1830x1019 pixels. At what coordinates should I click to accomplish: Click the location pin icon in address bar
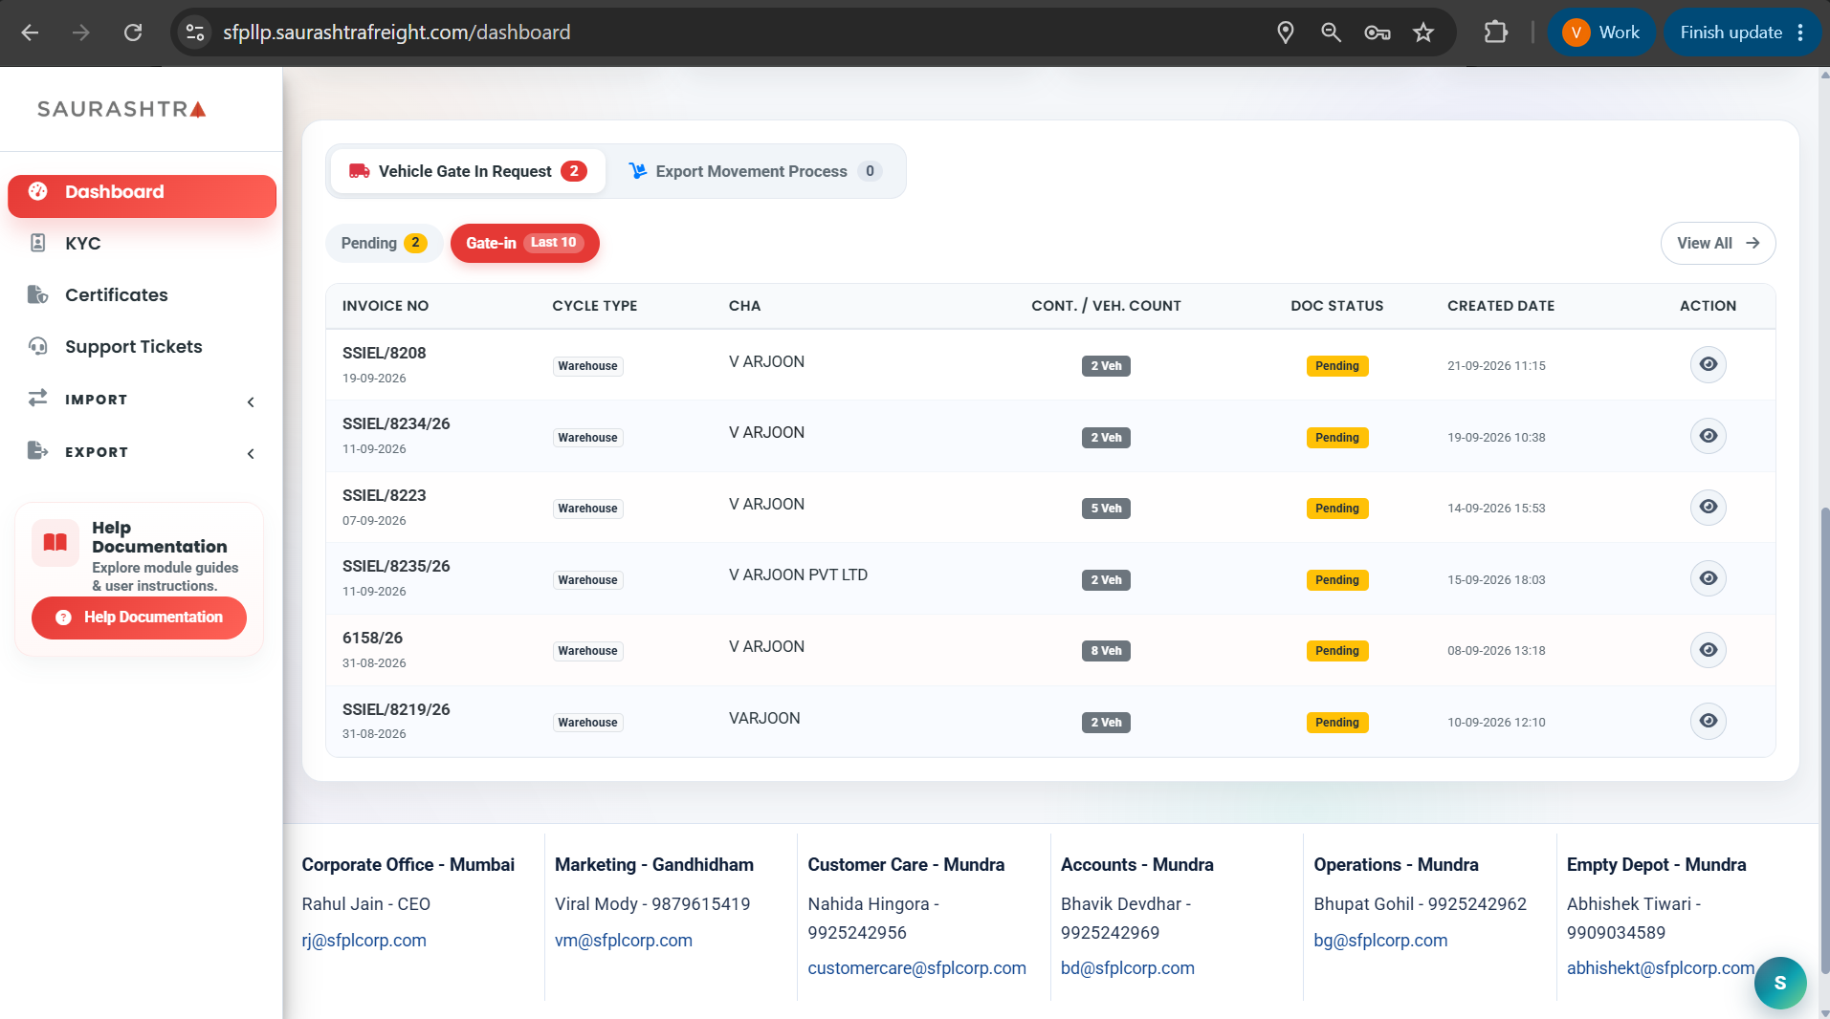pyautogui.click(x=1286, y=33)
